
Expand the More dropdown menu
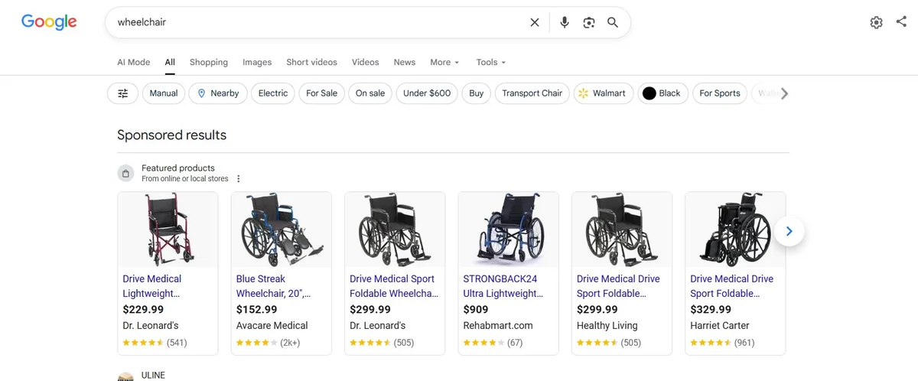444,62
